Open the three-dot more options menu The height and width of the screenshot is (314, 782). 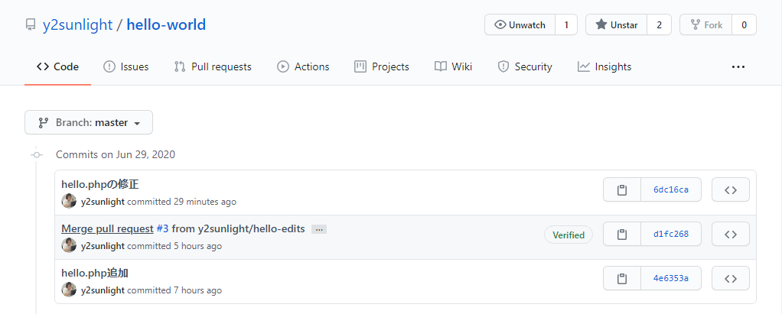738,67
